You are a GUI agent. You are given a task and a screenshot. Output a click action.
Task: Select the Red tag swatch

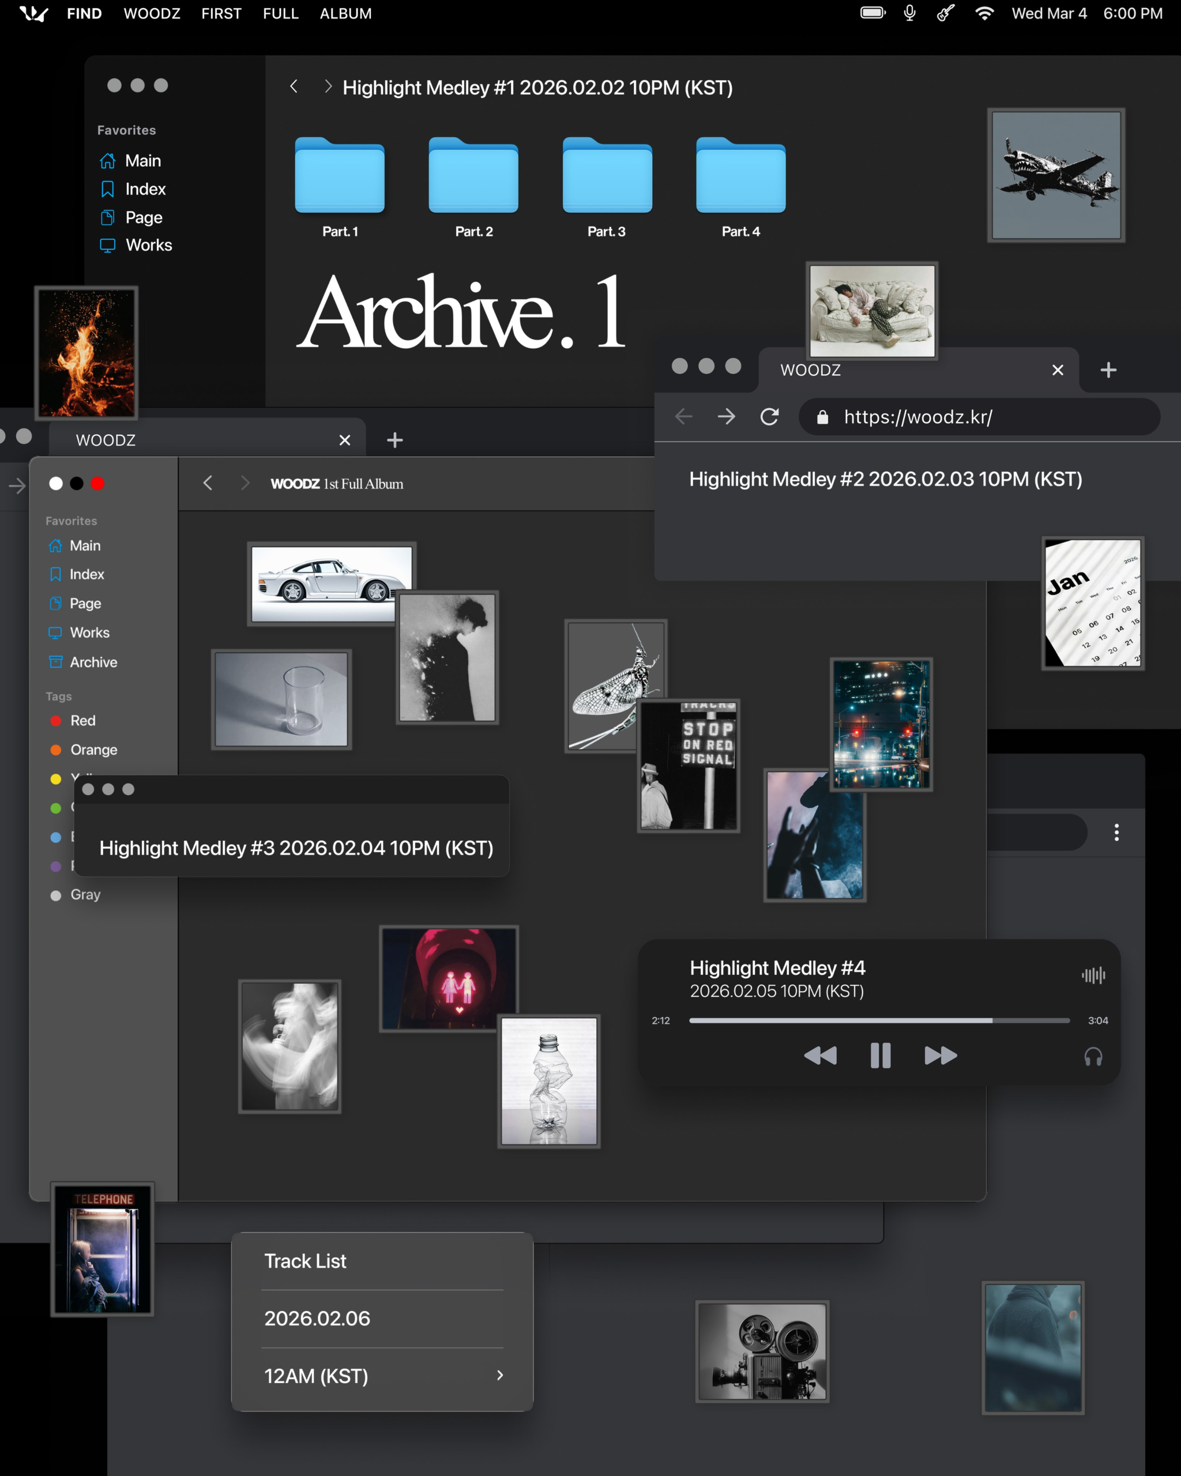[56, 720]
